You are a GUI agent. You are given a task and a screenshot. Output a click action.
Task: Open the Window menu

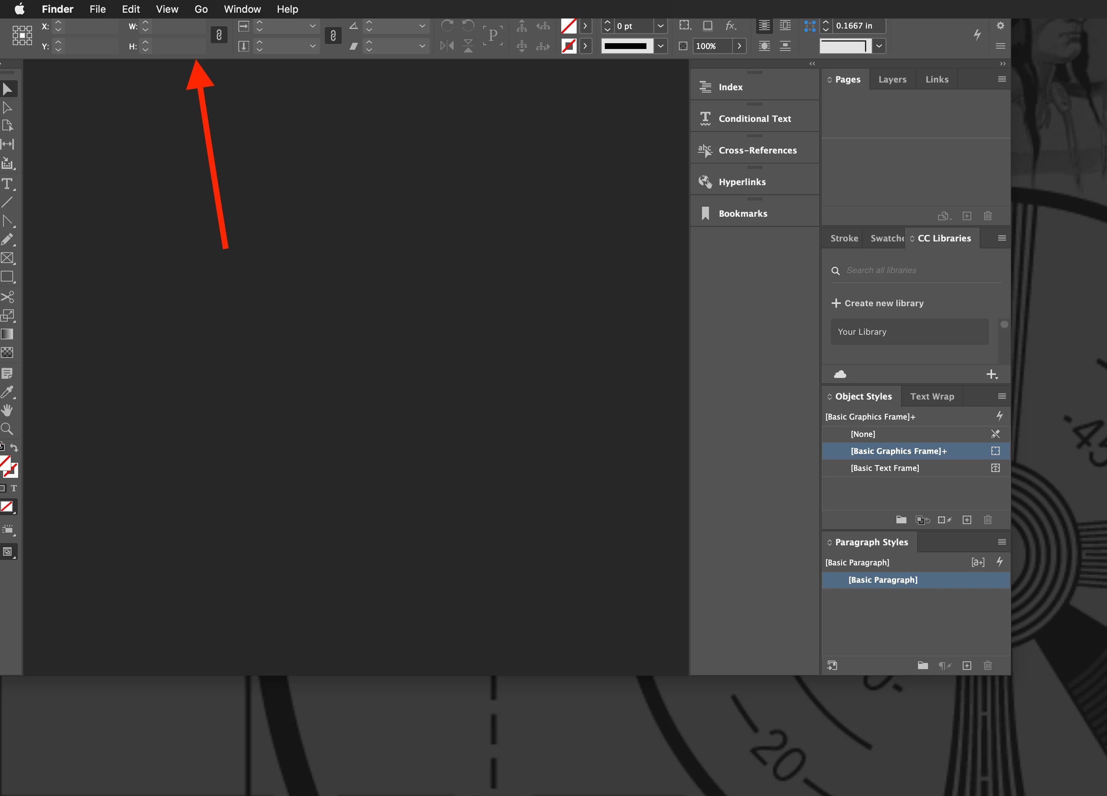[x=242, y=9]
